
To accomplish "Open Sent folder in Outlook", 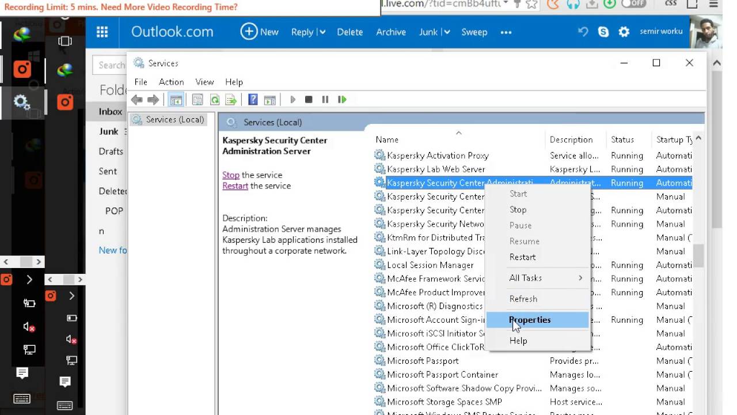I will (x=108, y=171).
